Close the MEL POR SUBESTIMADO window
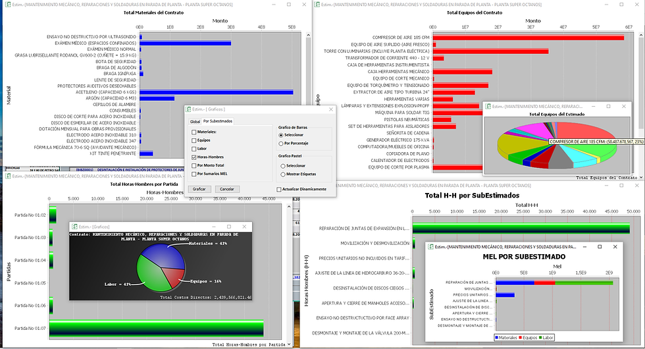The image size is (645, 349). pyautogui.click(x=615, y=247)
